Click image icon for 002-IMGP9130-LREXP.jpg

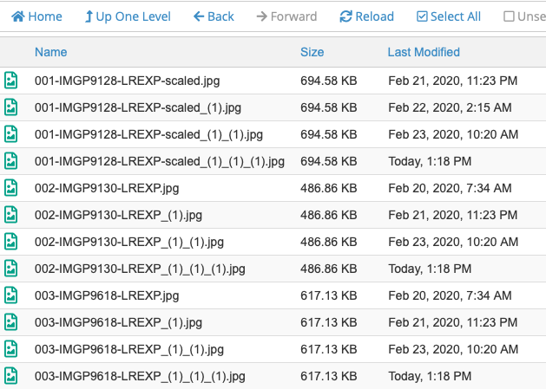[11, 188]
